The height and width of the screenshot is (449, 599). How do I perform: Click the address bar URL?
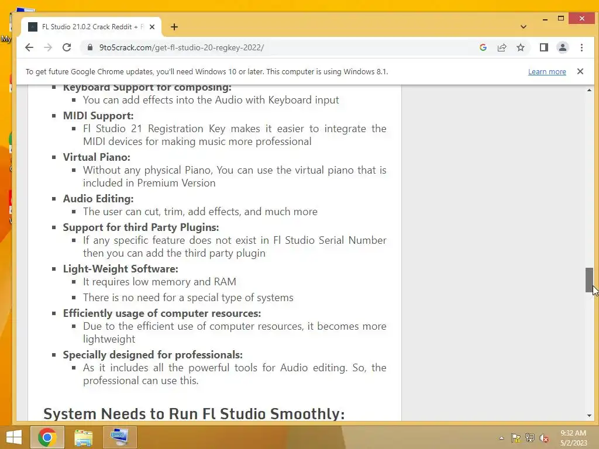coord(181,47)
